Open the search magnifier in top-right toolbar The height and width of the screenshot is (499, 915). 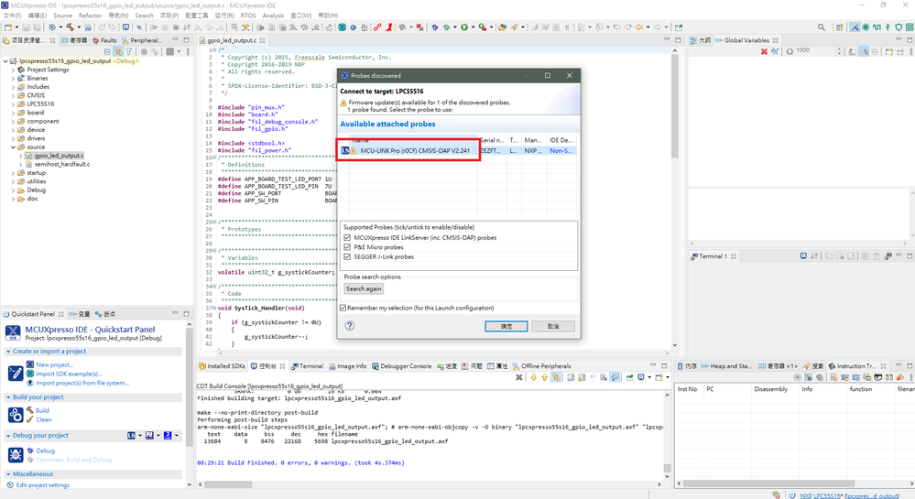tap(821, 27)
